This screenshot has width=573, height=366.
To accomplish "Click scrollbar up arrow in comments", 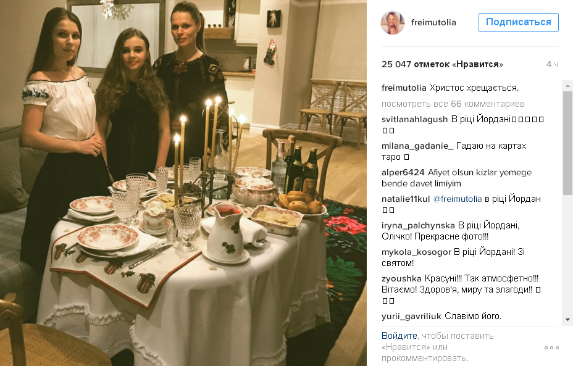I will click(567, 86).
